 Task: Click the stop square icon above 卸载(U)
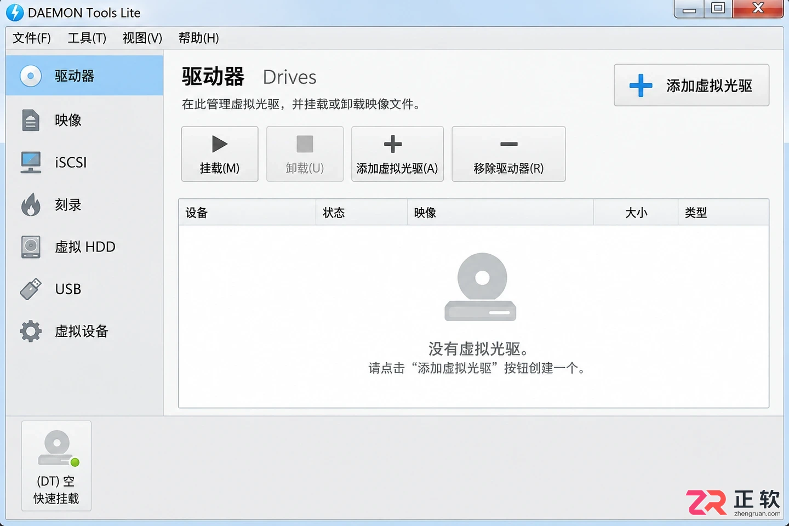(x=305, y=144)
